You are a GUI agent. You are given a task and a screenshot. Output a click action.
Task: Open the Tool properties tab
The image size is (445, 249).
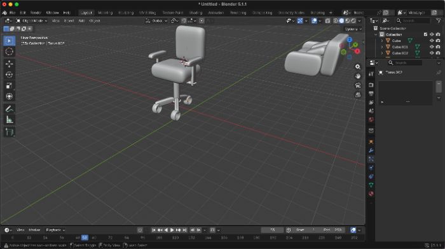tap(371, 74)
